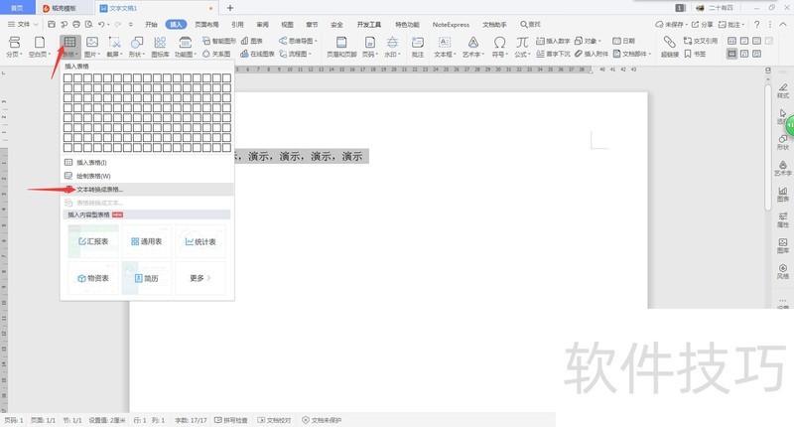794x427 pixels.
Task: Switch to the Start (开始) tab
Action: pos(151,24)
